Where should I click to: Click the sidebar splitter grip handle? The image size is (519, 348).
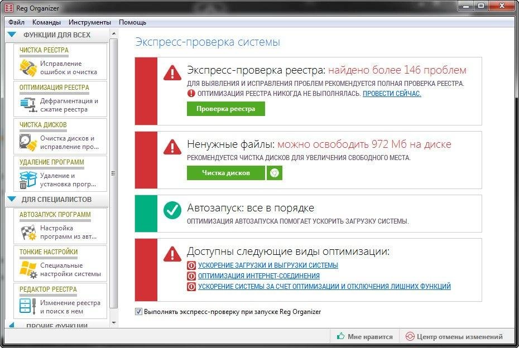coord(113,173)
